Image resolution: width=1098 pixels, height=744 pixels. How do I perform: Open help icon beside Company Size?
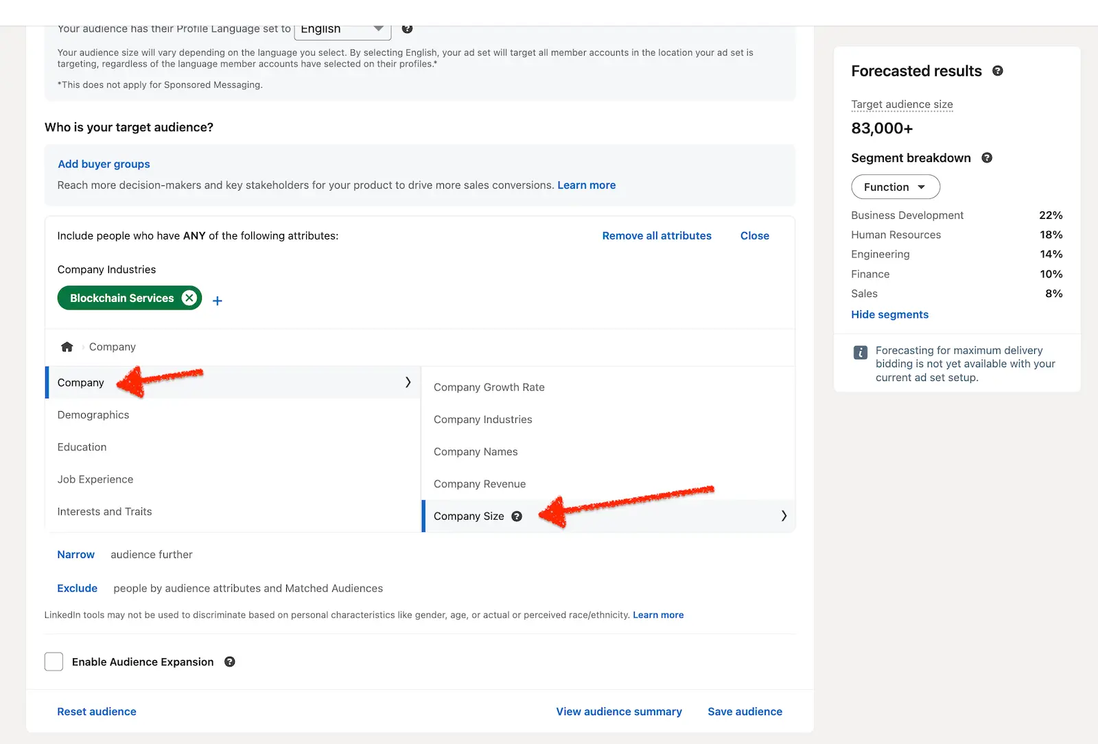pos(517,516)
